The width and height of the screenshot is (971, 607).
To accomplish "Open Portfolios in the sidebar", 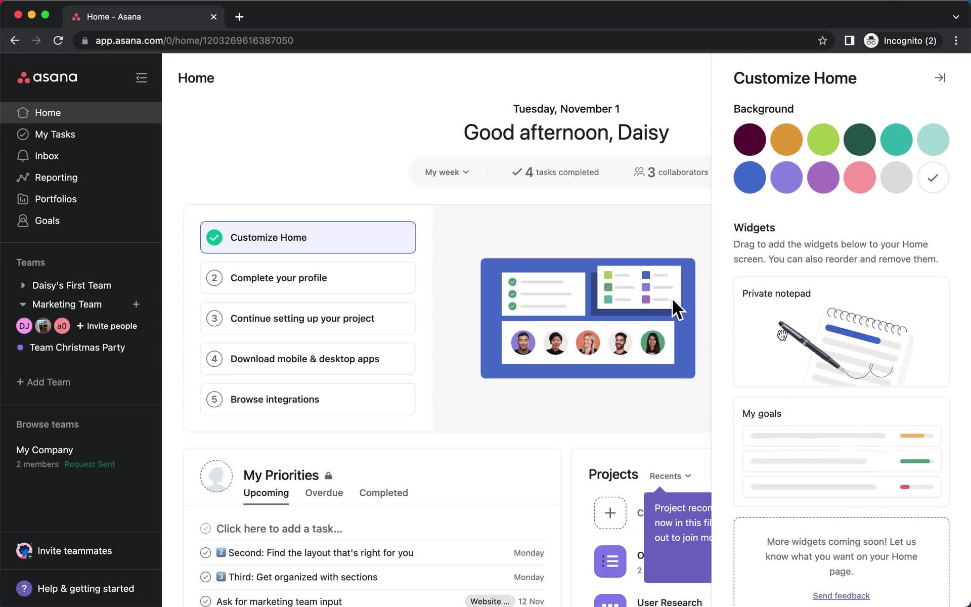I will (x=81, y=199).
